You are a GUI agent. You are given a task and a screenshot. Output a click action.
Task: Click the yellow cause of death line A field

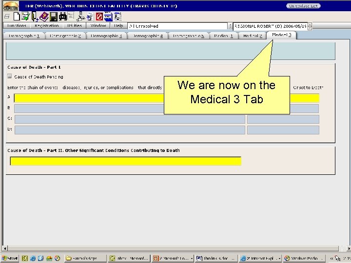[x=89, y=98]
